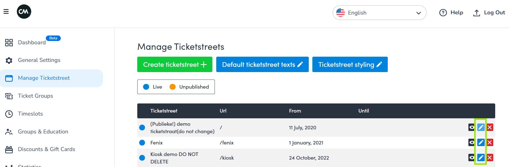The width and height of the screenshot is (509, 167).
Task: Click the CM logo icon
Action: [x=24, y=12]
